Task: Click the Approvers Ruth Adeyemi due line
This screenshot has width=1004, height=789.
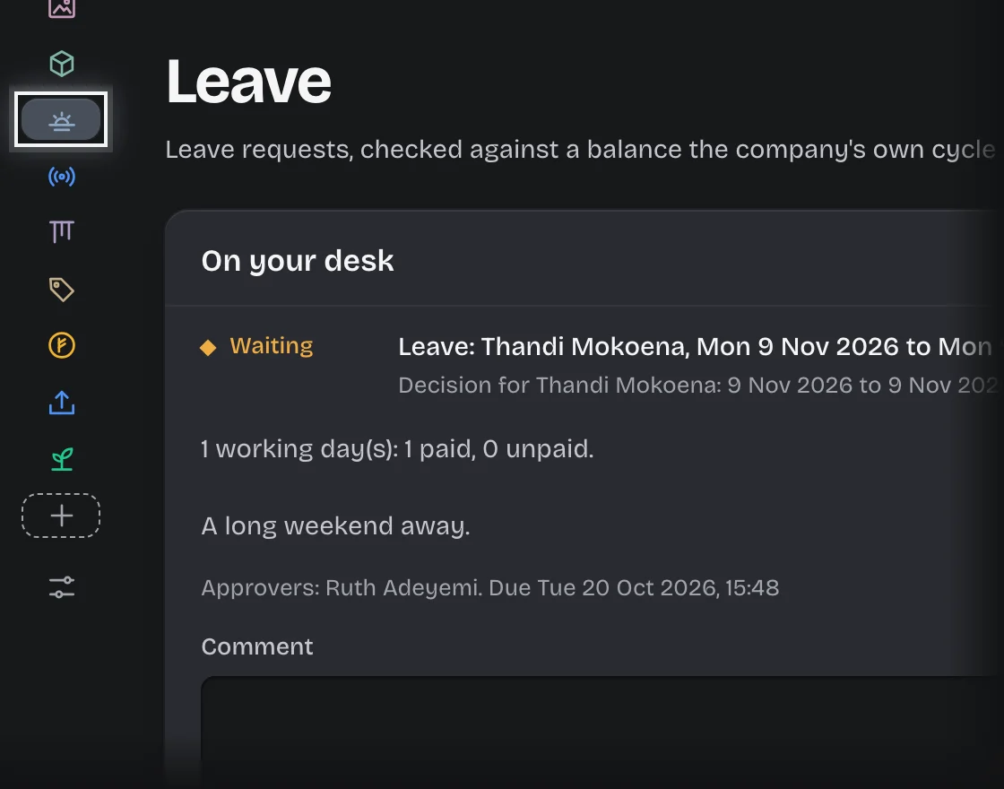Action: tap(489, 588)
